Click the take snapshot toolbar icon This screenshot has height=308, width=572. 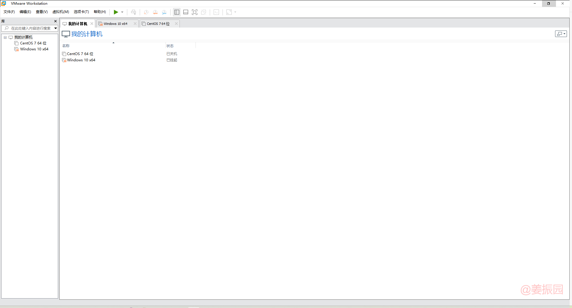point(146,12)
